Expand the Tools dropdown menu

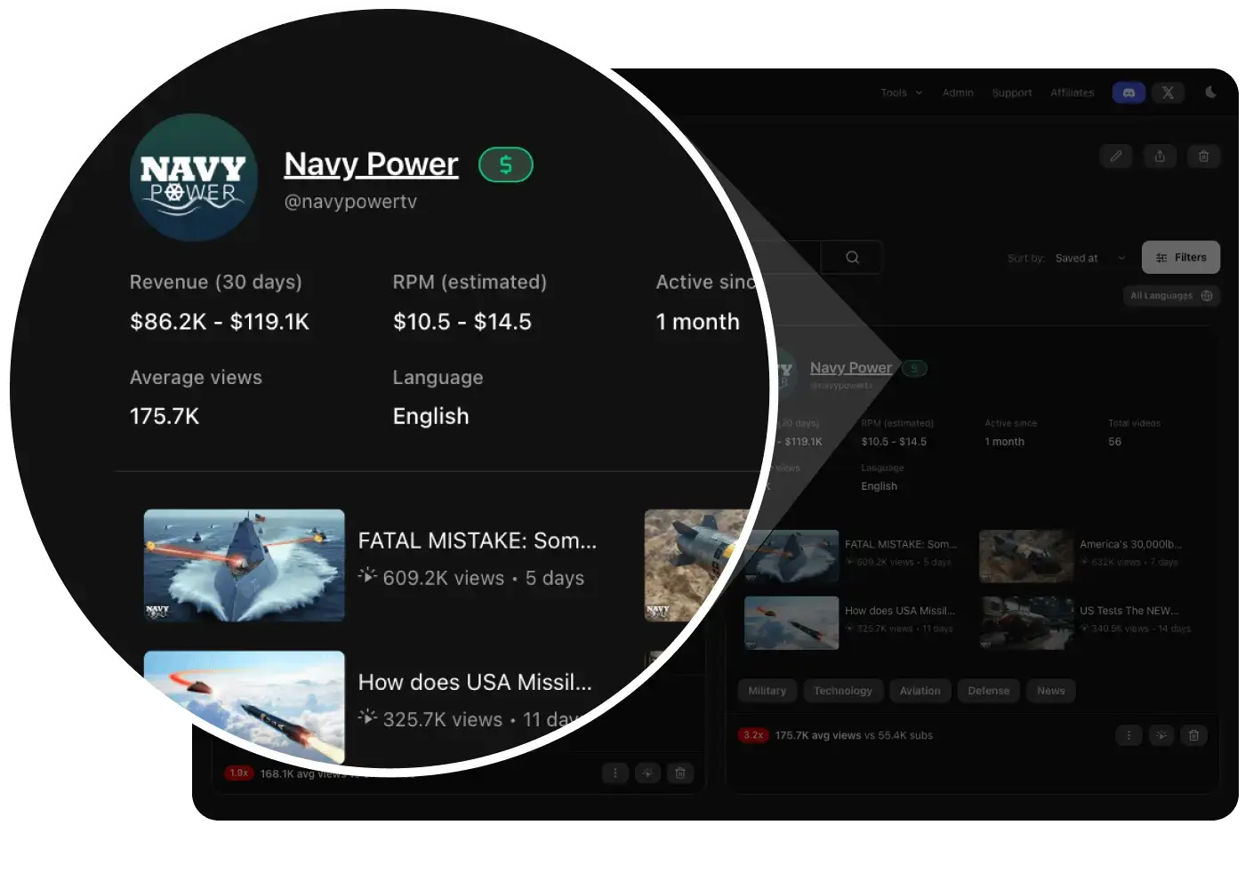[901, 92]
